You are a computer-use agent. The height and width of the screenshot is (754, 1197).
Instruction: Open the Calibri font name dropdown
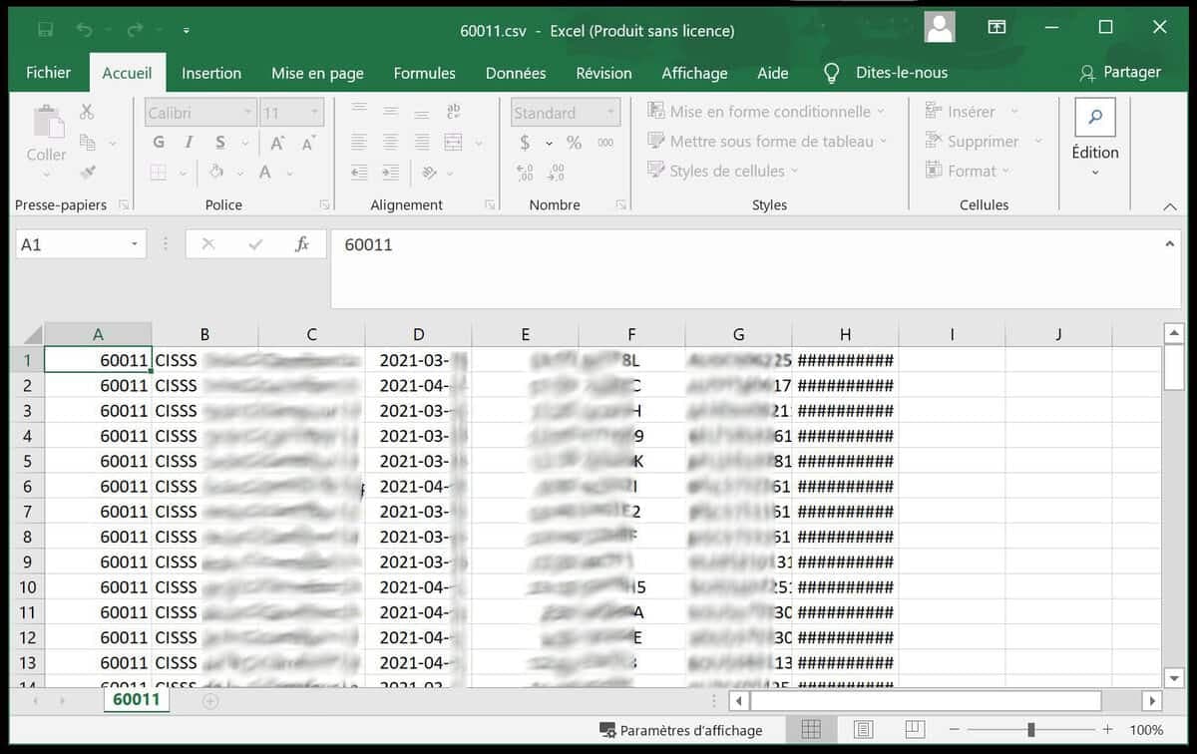tap(247, 113)
